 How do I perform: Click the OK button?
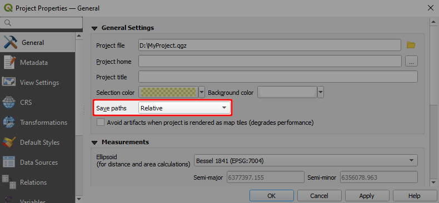pos(272,196)
